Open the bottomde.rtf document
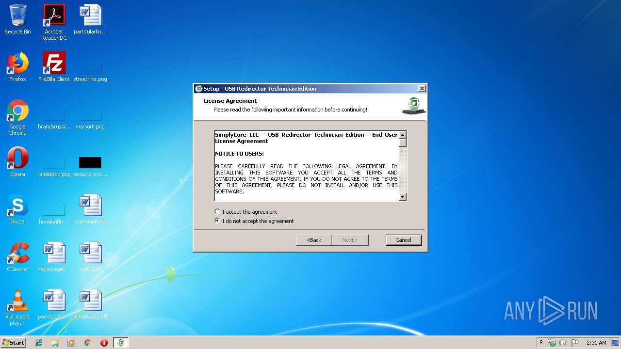The image size is (621, 349). pyautogui.click(x=90, y=209)
